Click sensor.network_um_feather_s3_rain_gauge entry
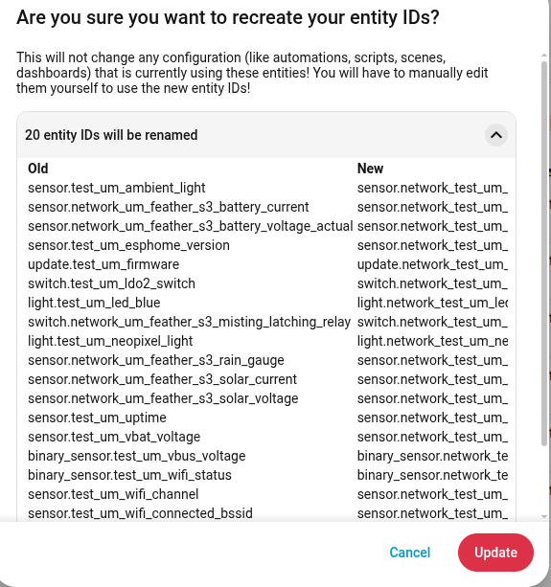551x587 pixels. pyautogui.click(x=156, y=360)
